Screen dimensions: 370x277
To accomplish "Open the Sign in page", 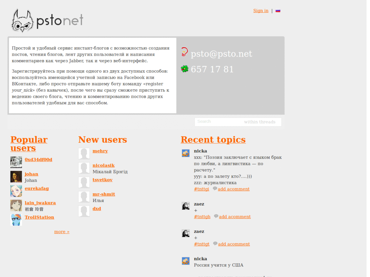I will coord(261,10).
